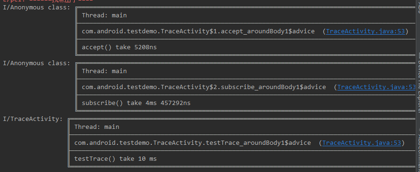Open TraceActivity.java:53 link in subscribe_aroundBody1 entry
This screenshot has height=172, width=420.
(376, 87)
